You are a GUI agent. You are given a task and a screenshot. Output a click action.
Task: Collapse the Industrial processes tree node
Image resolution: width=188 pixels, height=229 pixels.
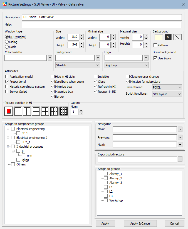point(8,147)
